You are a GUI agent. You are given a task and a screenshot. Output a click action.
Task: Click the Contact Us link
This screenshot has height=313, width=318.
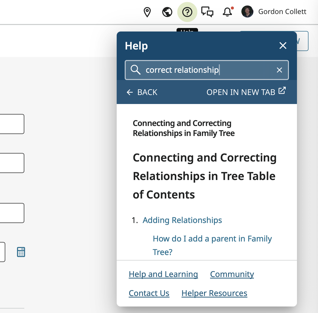pos(149,293)
